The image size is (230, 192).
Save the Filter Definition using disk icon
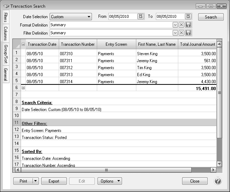[188, 33]
